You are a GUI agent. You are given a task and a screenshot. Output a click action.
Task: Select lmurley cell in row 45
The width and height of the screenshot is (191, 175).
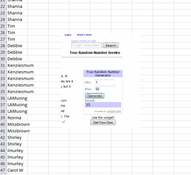[17, 157]
